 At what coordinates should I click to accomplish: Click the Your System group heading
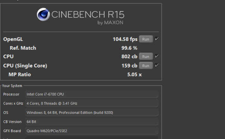(x=12, y=86)
